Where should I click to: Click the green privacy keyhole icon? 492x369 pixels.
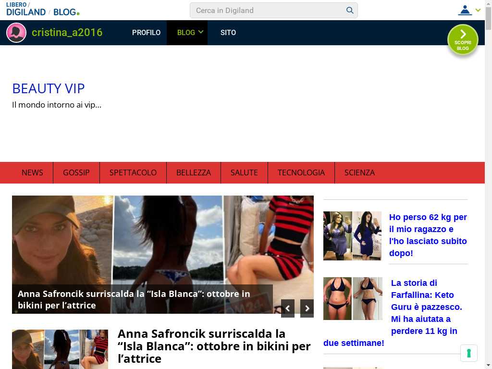(x=469, y=353)
